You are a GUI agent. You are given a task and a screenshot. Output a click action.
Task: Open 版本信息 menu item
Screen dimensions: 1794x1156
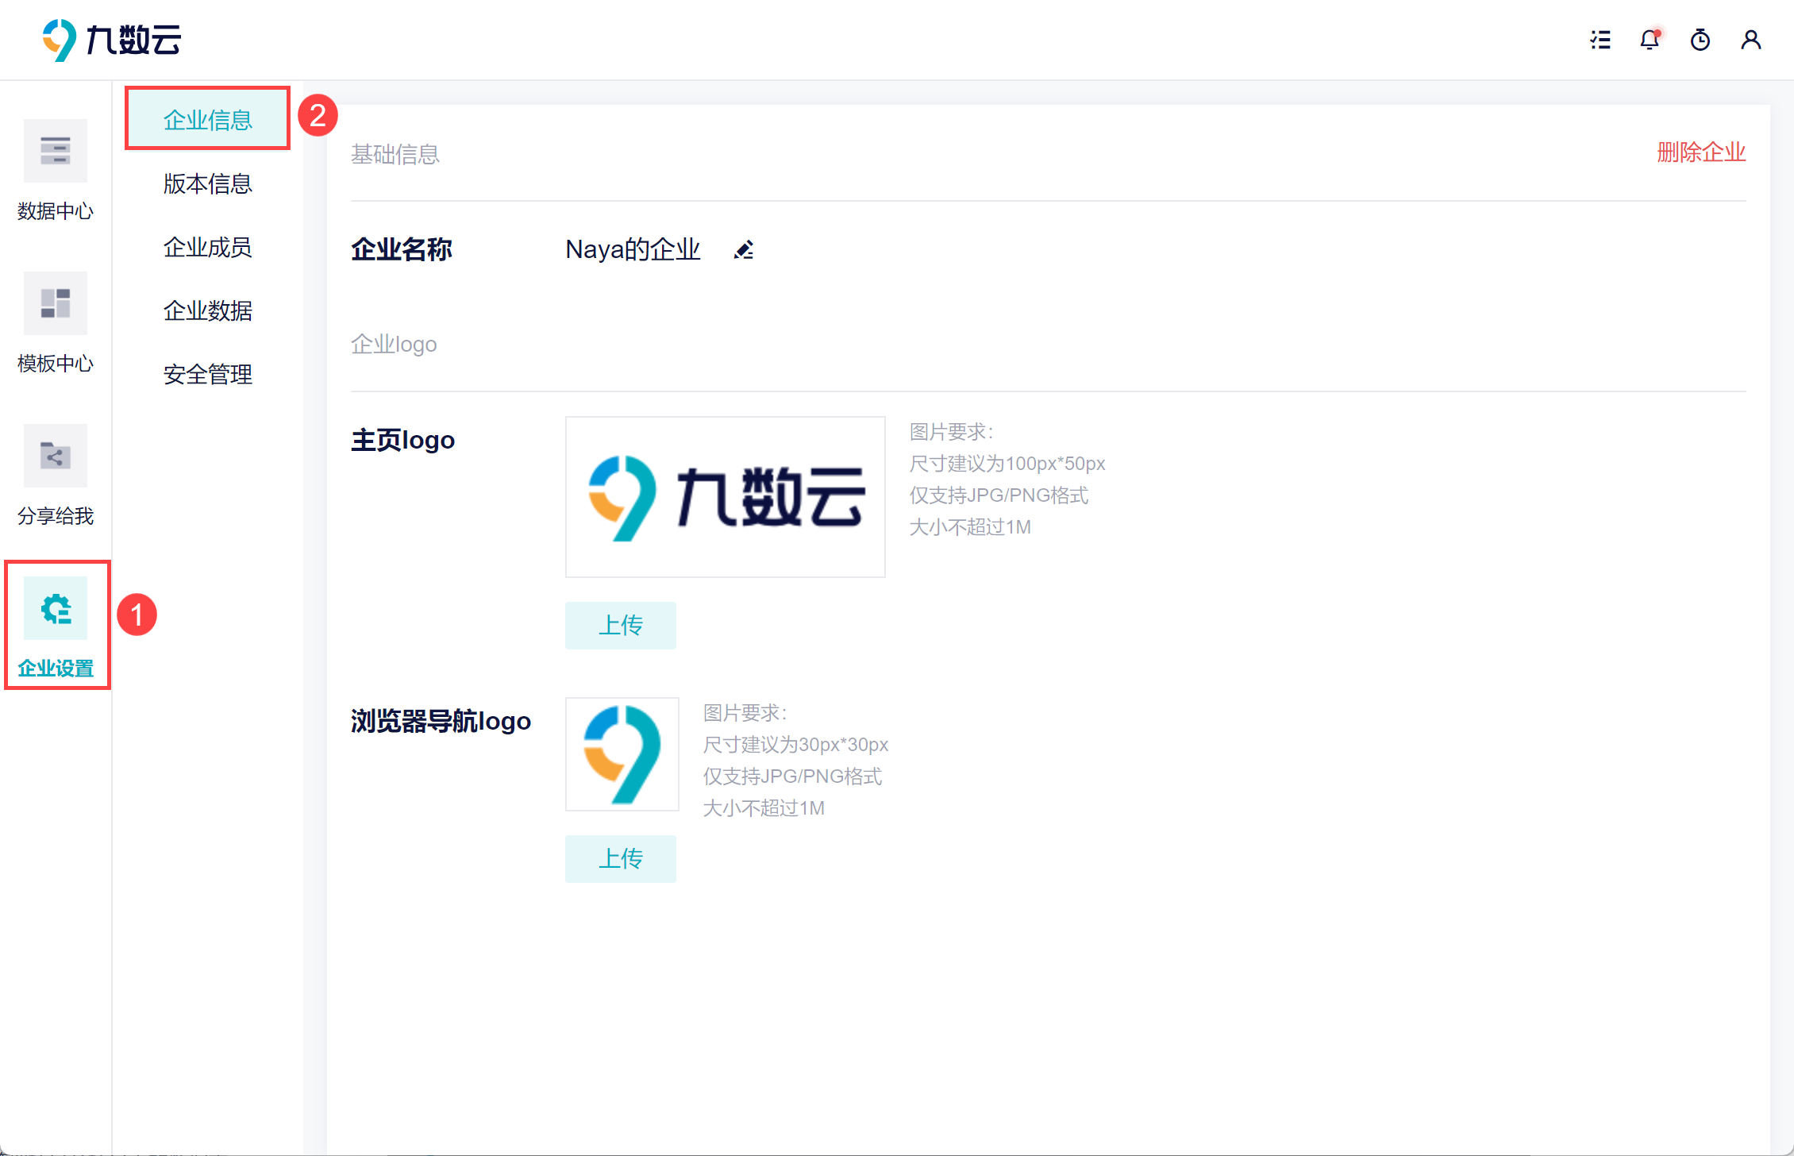tap(207, 183)
